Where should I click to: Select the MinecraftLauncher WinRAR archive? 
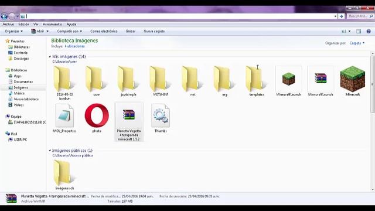coord(321,81)
